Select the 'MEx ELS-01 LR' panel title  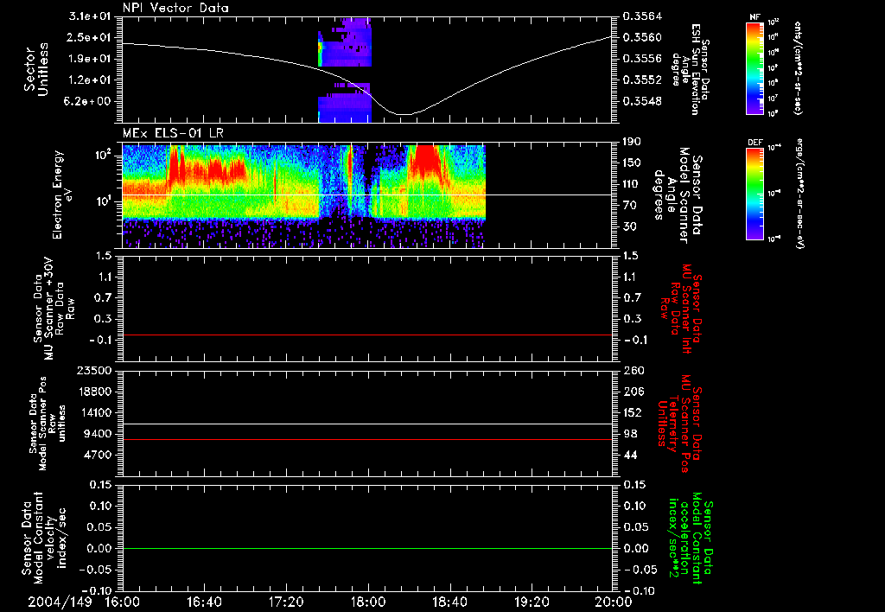pos(173,133)
